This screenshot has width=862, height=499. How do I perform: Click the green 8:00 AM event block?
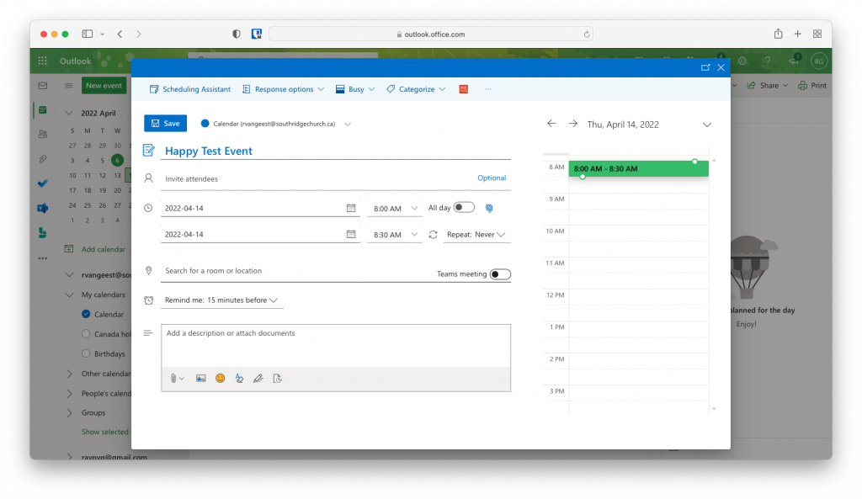coord(637,169)
